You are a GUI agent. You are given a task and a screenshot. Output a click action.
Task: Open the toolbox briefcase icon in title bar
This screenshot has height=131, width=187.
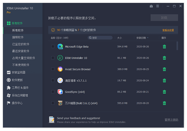tap(151, 6)
